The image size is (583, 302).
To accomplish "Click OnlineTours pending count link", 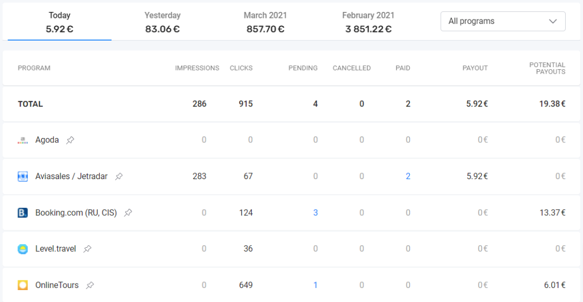I will pos(316,285).
